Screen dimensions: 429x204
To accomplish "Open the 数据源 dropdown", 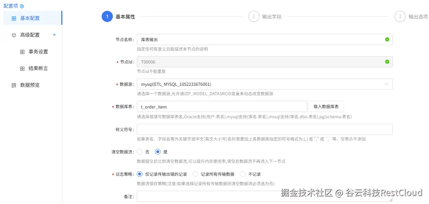I will (x=265, y=84).
